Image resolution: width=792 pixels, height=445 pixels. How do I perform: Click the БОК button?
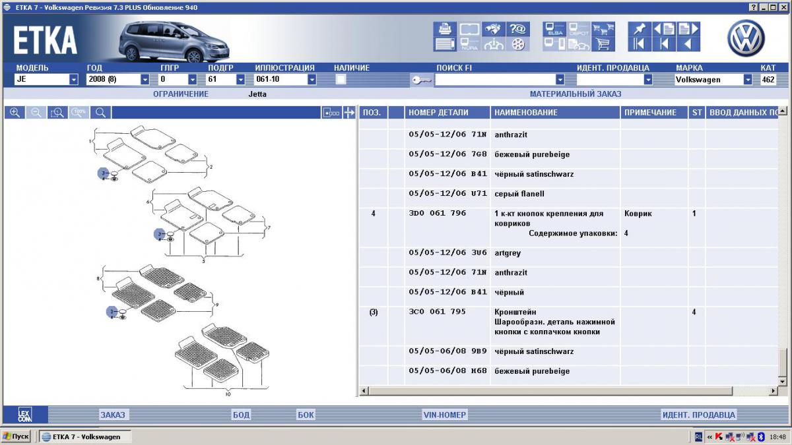[x=306, y=415]
